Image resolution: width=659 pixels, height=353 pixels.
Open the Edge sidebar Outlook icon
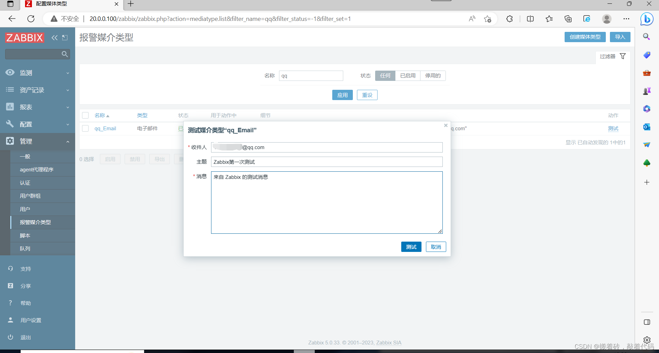coord(647,127)
